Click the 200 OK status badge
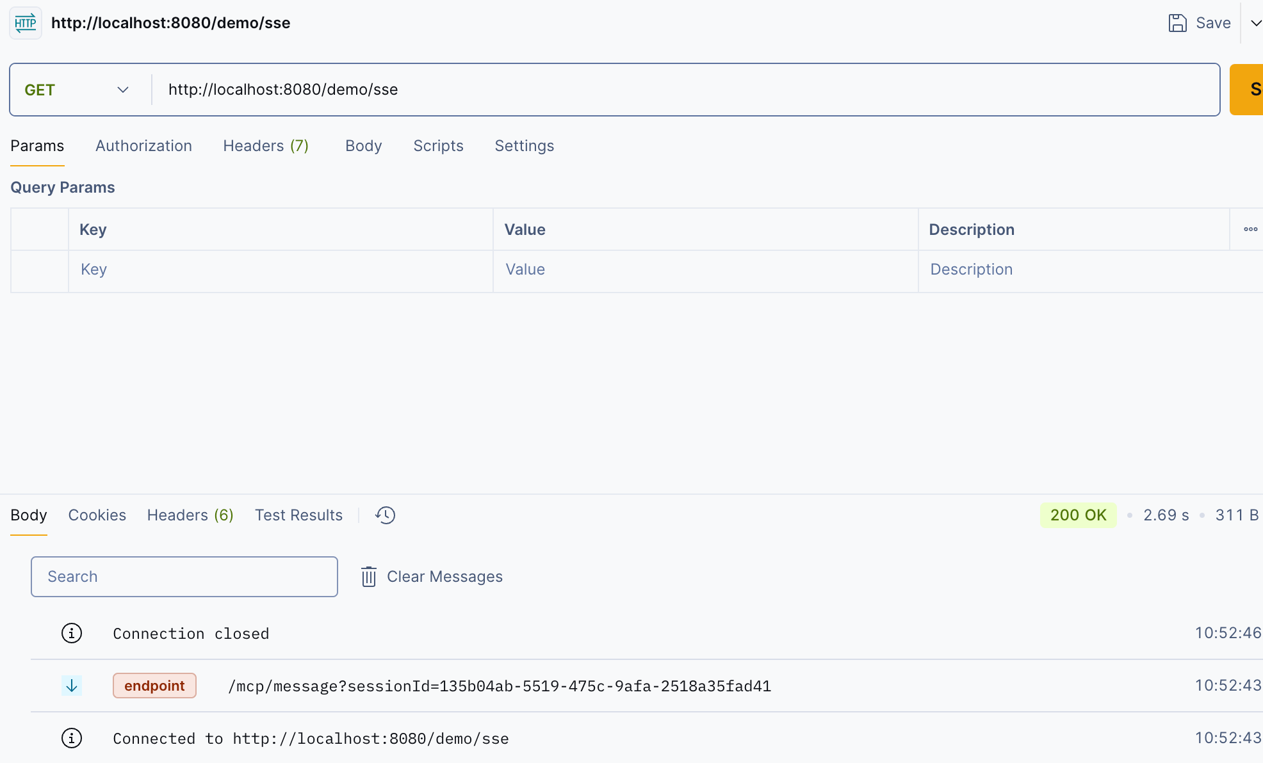The width and height of the screenshot is (1263, 763). pyautogui.click(x=1078, y=515)
